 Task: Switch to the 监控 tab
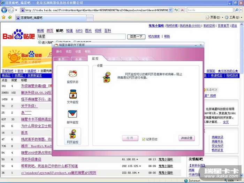point(95,59)
